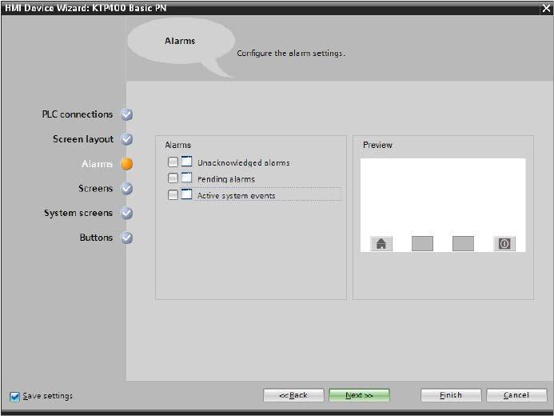Click the home icon in the preview
Image resolution: width=554 pixels, height=416 pixels.
(381, 243)
